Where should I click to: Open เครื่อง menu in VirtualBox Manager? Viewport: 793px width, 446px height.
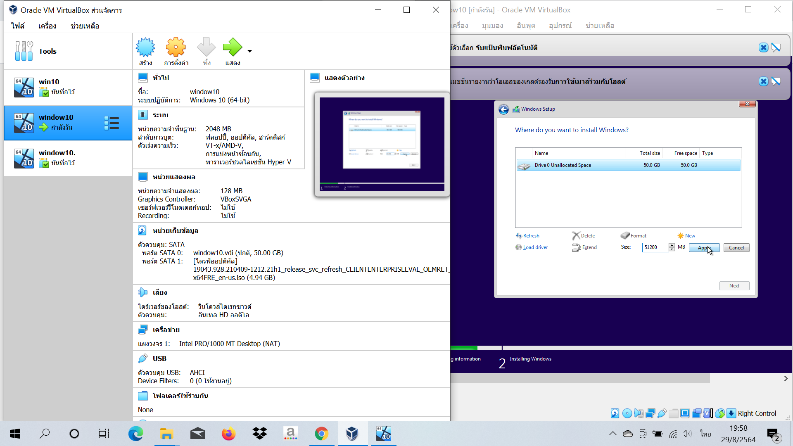pos(47,26)
